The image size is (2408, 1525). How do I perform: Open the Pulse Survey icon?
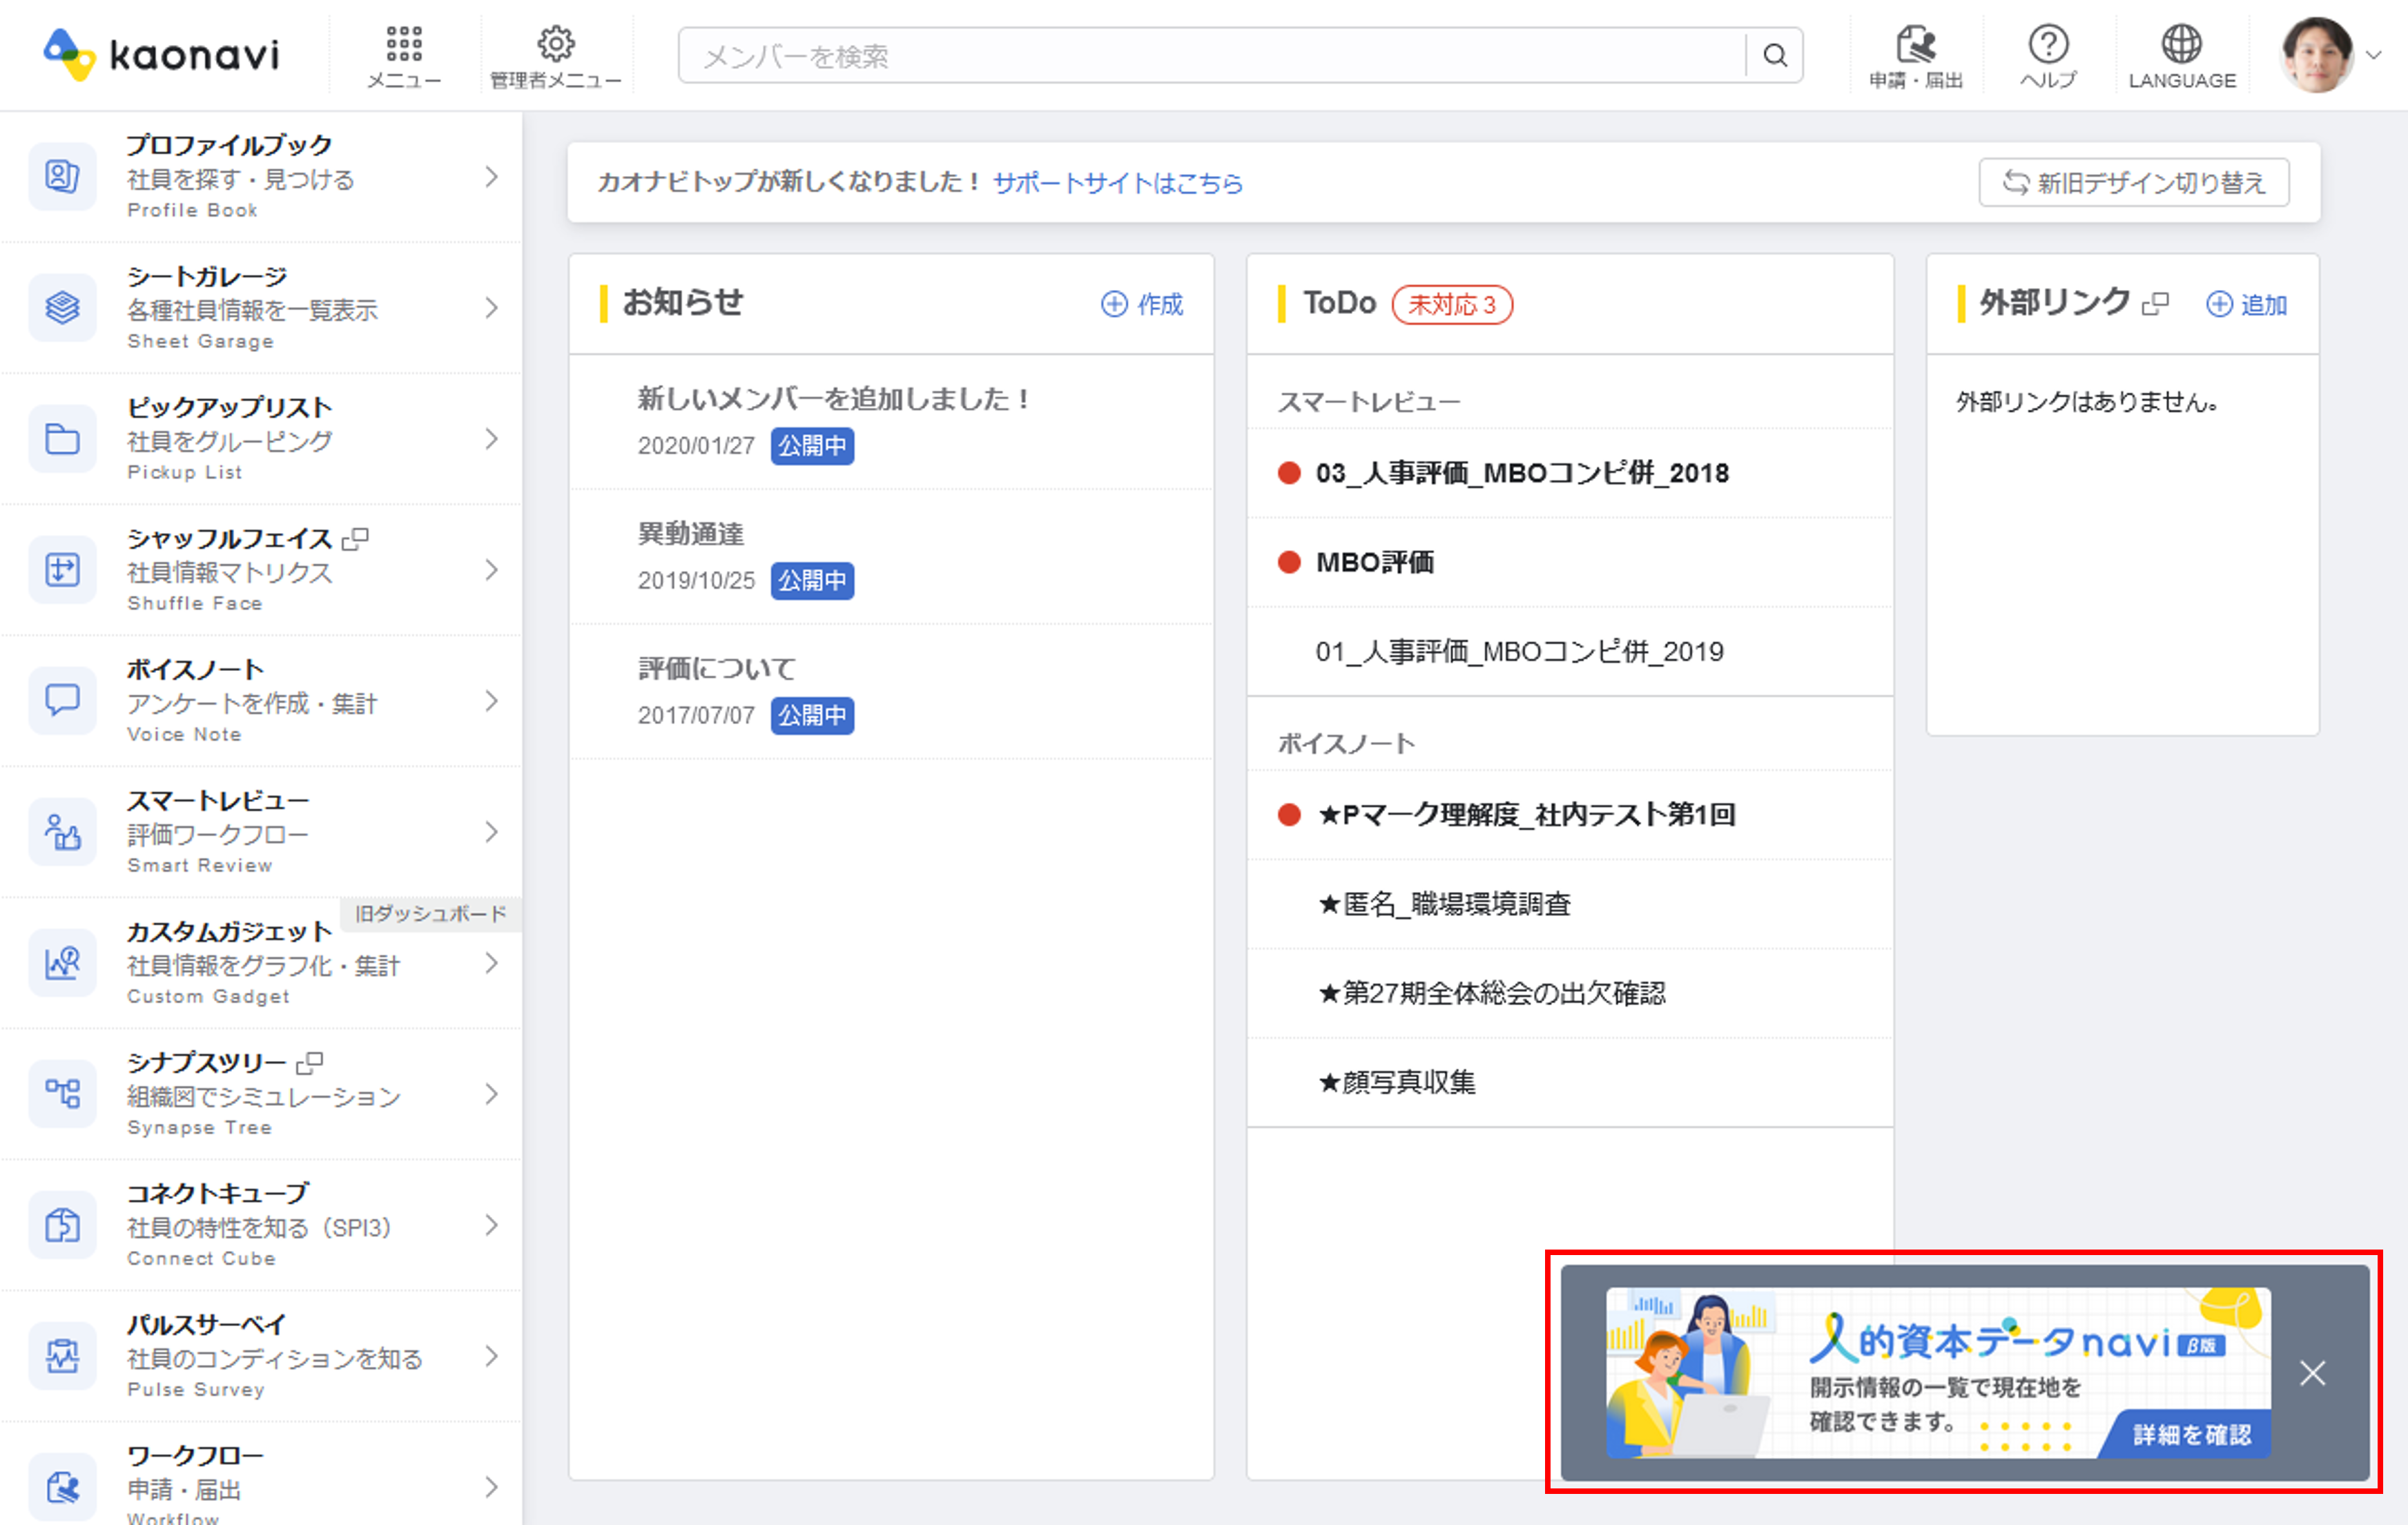[62, 1356]
